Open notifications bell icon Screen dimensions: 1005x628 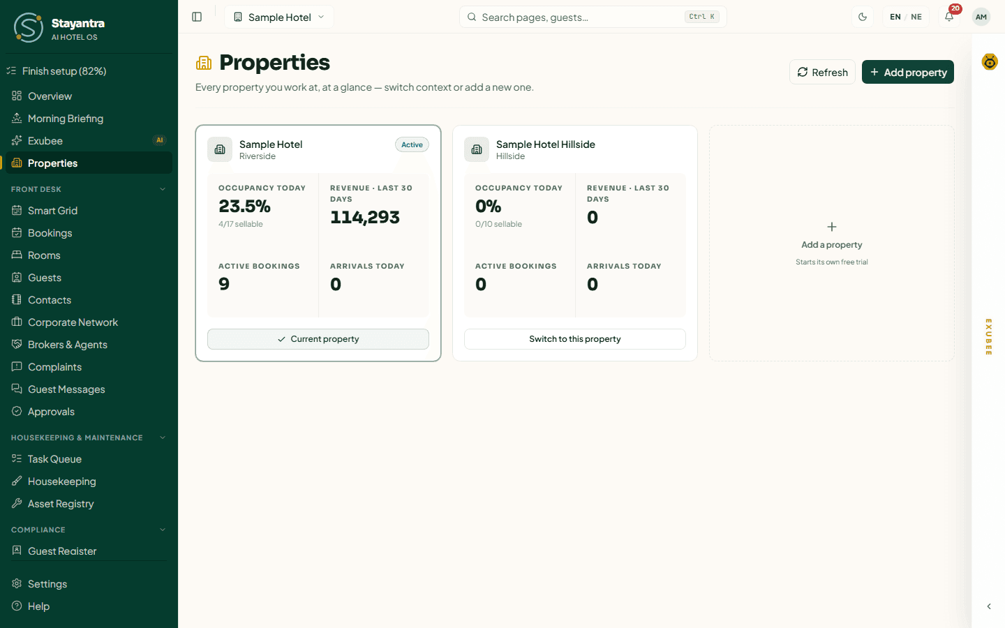(x=949, y=17)
